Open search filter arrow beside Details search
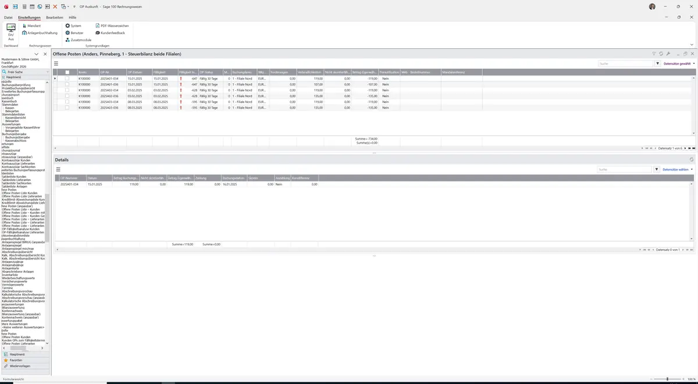This screenshot has width=698, height=384. [x=657, y=169]
